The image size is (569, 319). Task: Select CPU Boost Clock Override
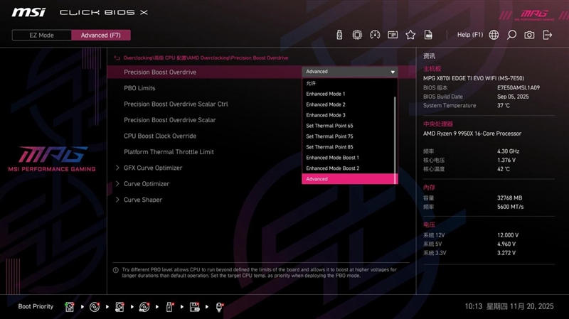160,136
